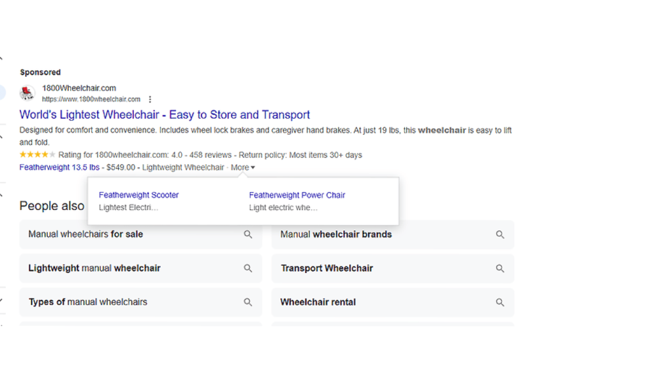Click the search icon beside "Transport Wheelchair"

pyautogui.click(x=500, y=268)
